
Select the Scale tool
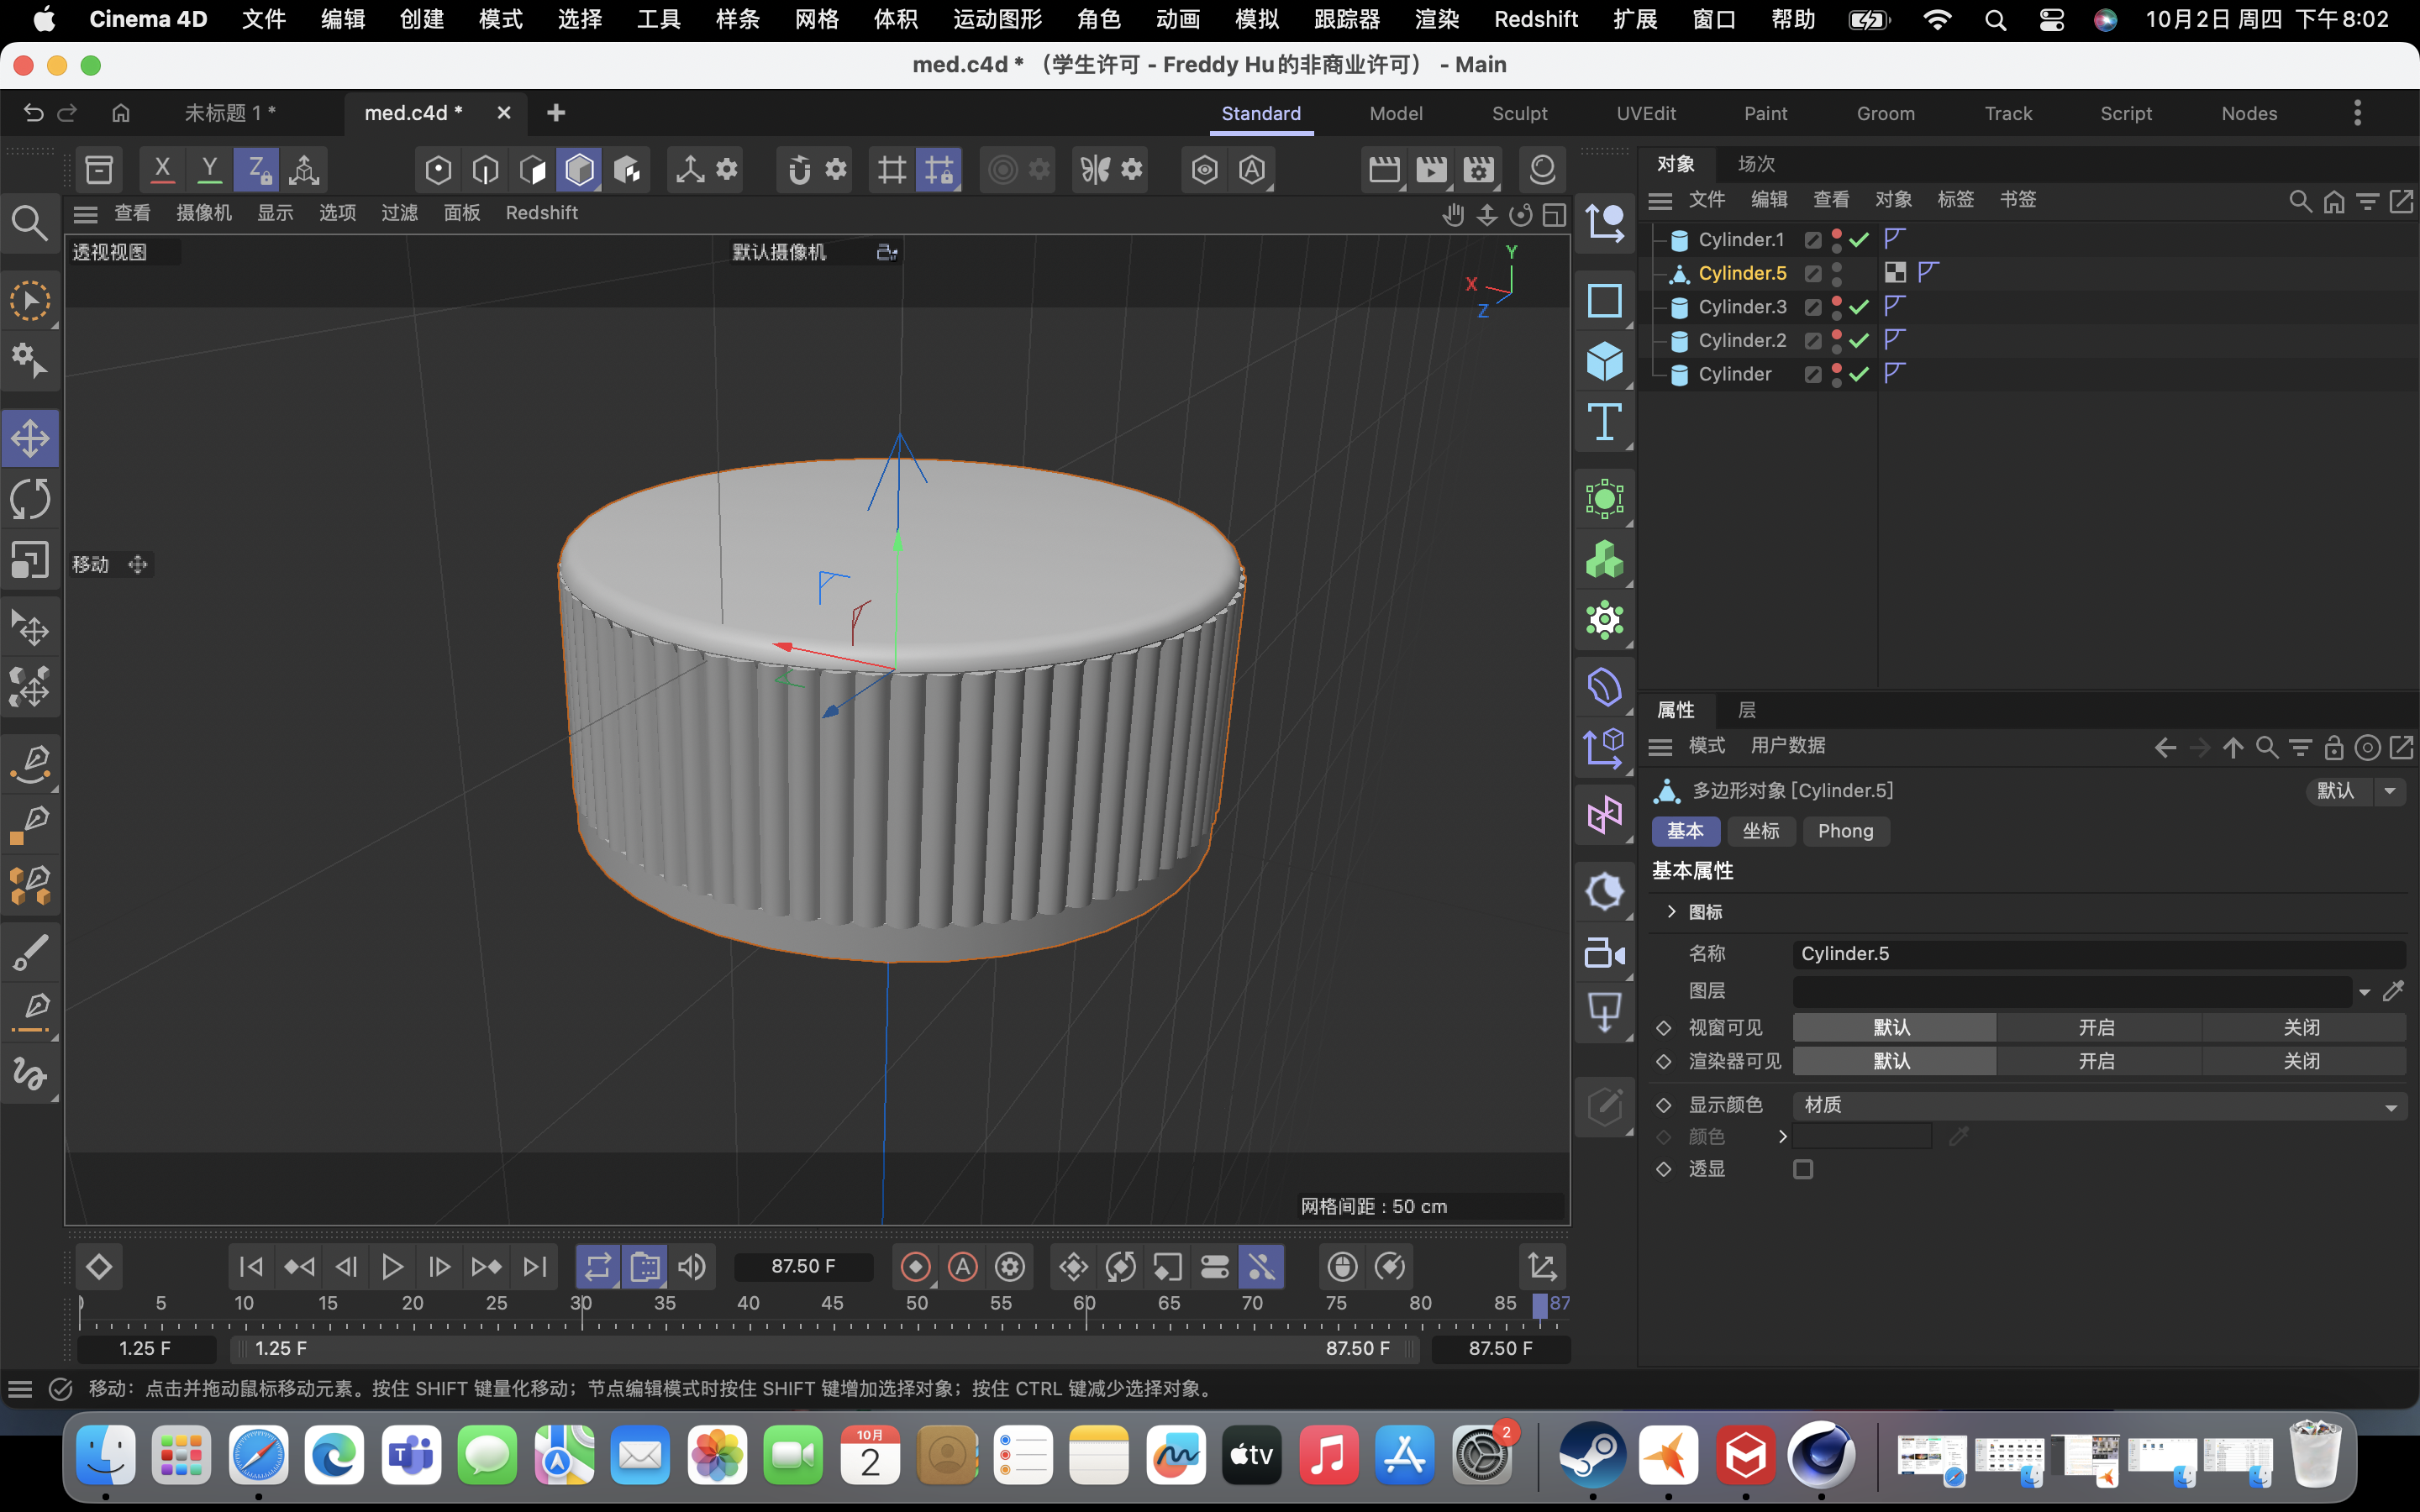pos(30,560)
